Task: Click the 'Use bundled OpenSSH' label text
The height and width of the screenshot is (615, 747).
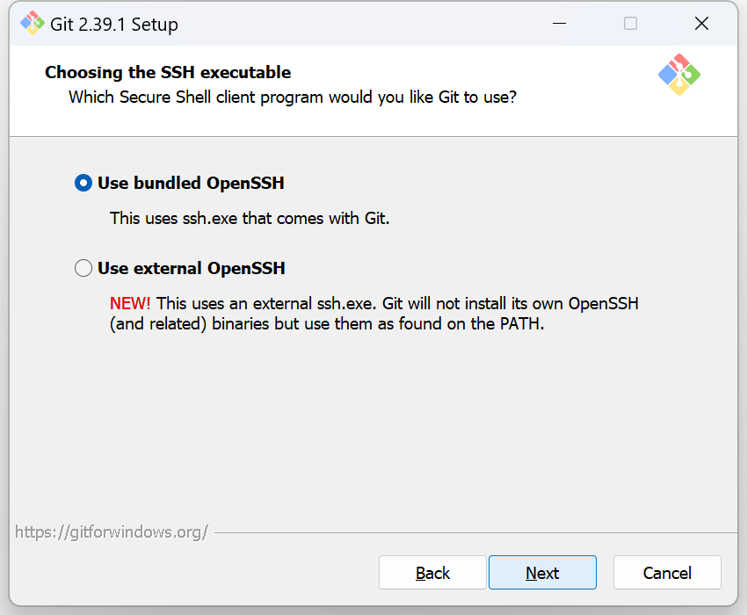Action: [191, 184]
